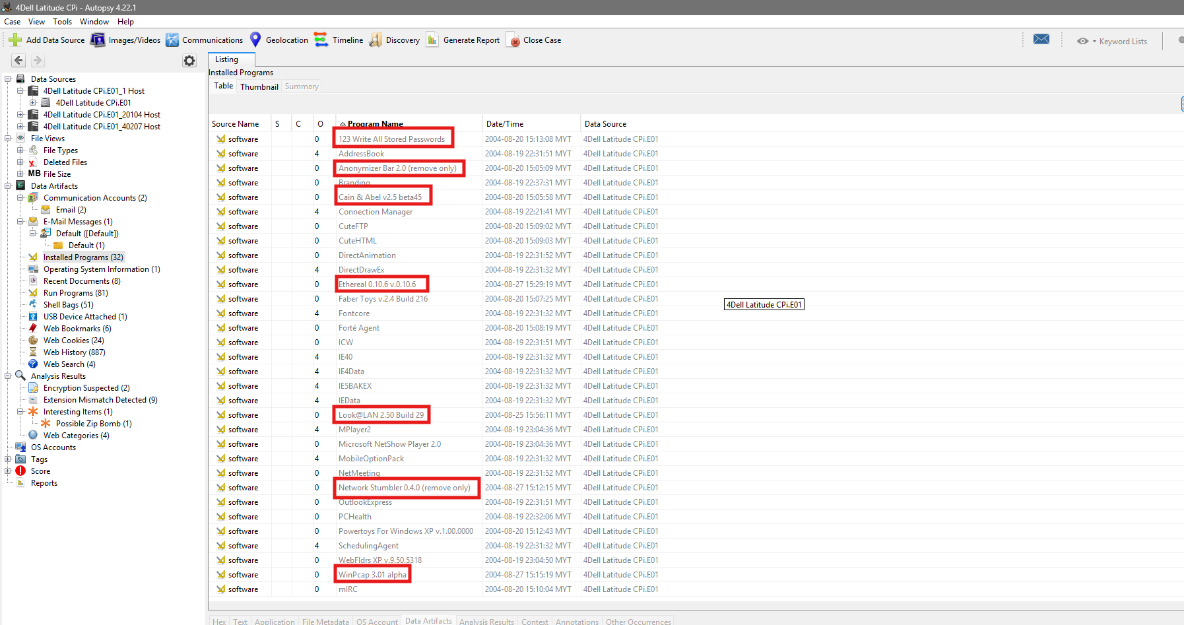
Task: Select the Look@LAN 2.50 Build 29 row
Action: (696, 415)
